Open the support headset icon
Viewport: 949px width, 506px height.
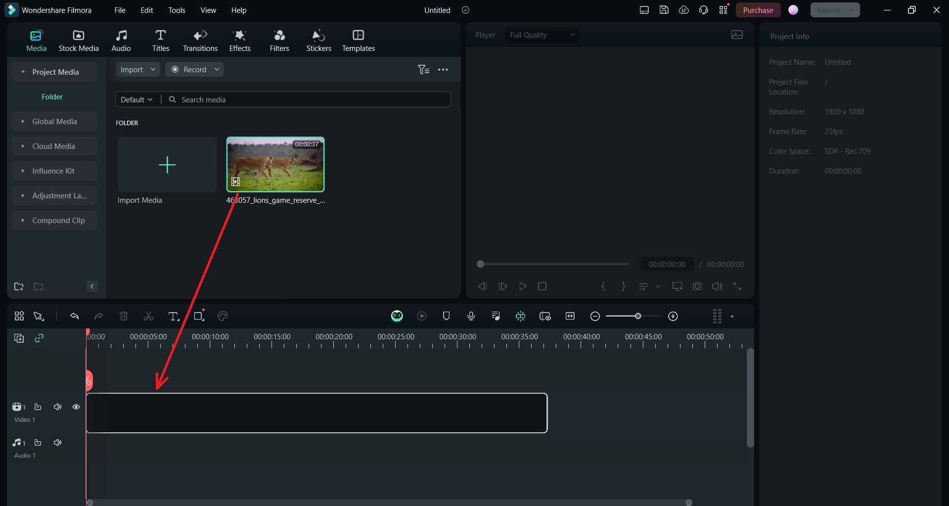click(703, 10)
